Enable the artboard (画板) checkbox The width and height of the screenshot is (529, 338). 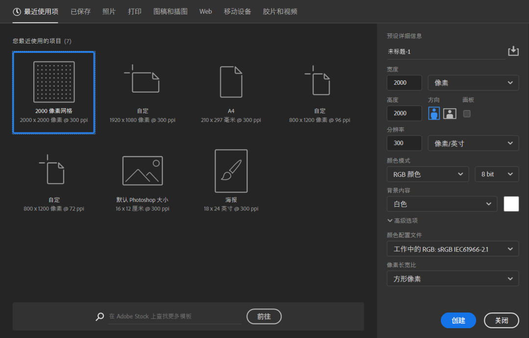(x=467, y=114)
